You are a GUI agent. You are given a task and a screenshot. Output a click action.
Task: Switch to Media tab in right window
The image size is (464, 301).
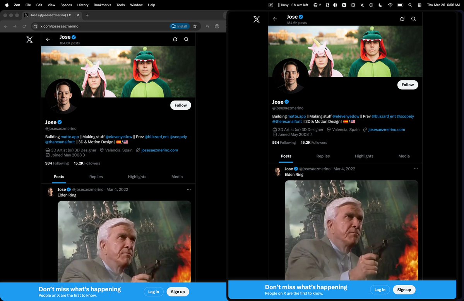404,156
